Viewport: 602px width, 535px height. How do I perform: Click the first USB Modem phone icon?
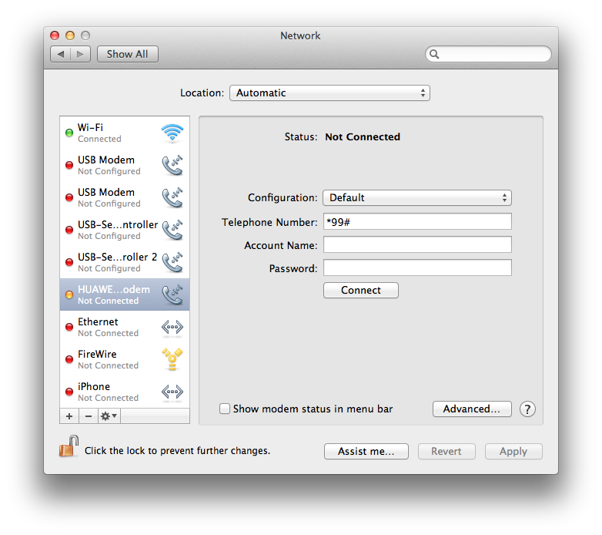pos(172,165)
